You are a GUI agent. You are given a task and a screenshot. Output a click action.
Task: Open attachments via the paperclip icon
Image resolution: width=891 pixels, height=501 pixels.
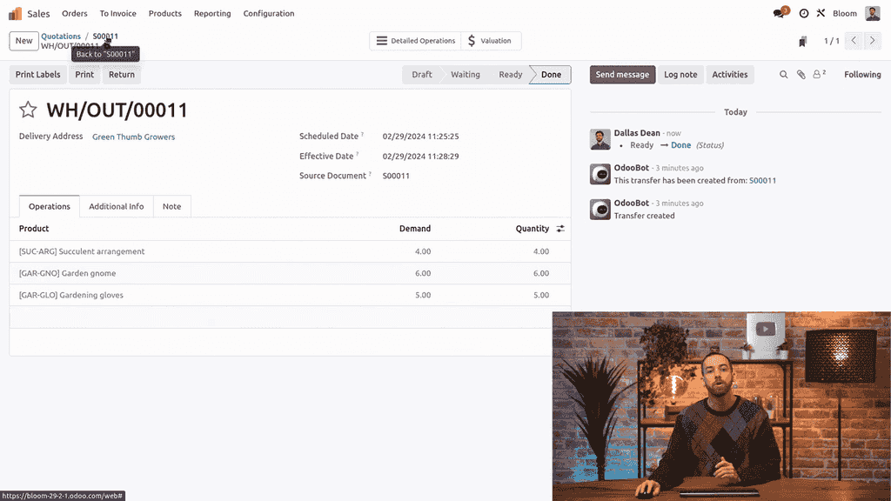pos(801,75)
